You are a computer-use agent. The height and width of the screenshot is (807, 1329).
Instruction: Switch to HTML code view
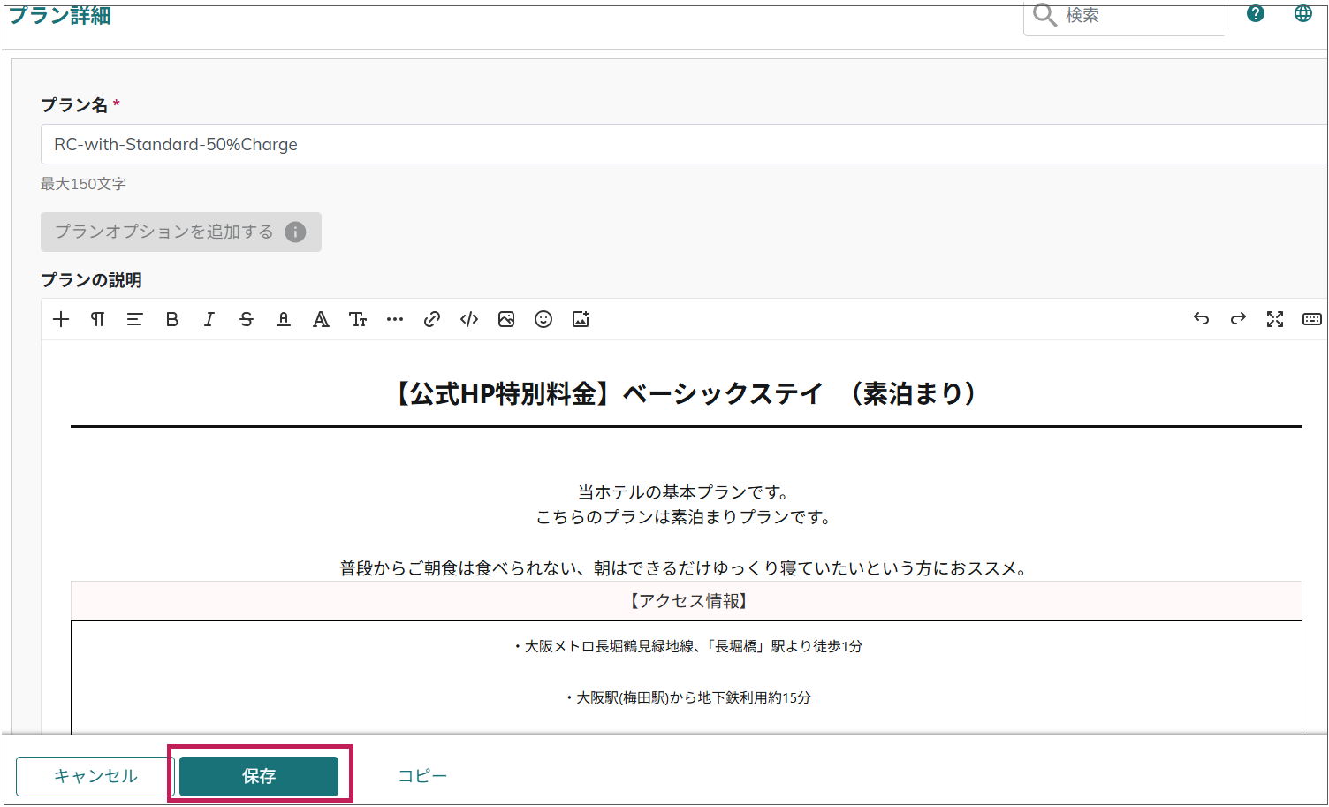469,319
